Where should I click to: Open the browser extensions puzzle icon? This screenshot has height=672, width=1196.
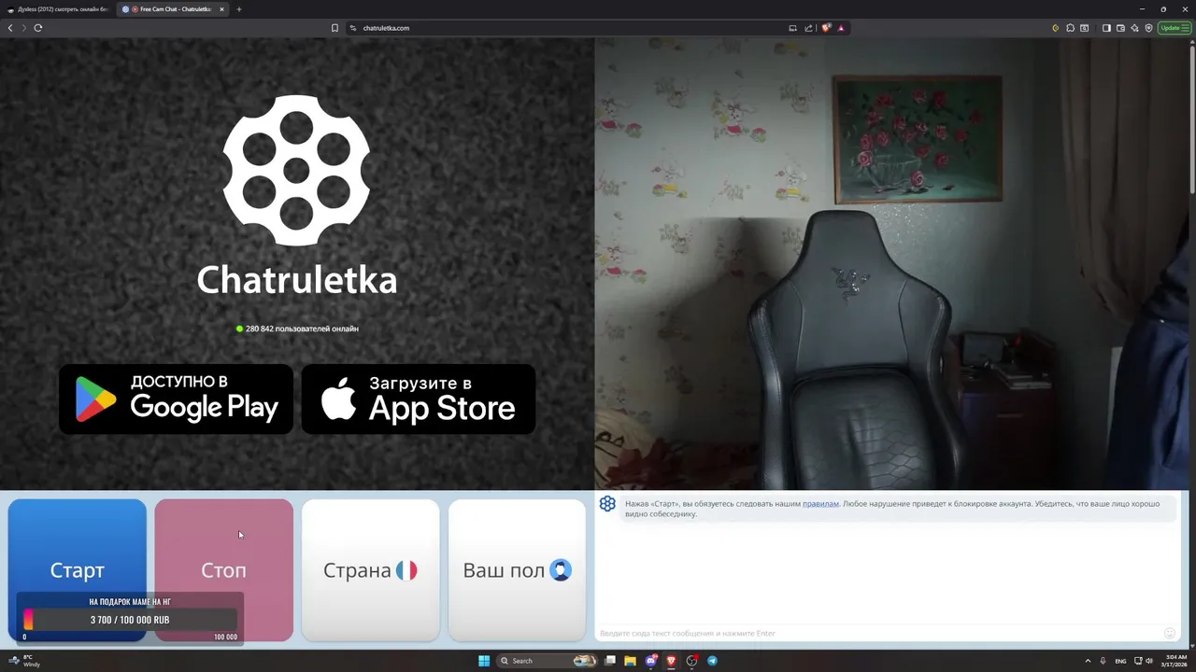coord(1070,28)
